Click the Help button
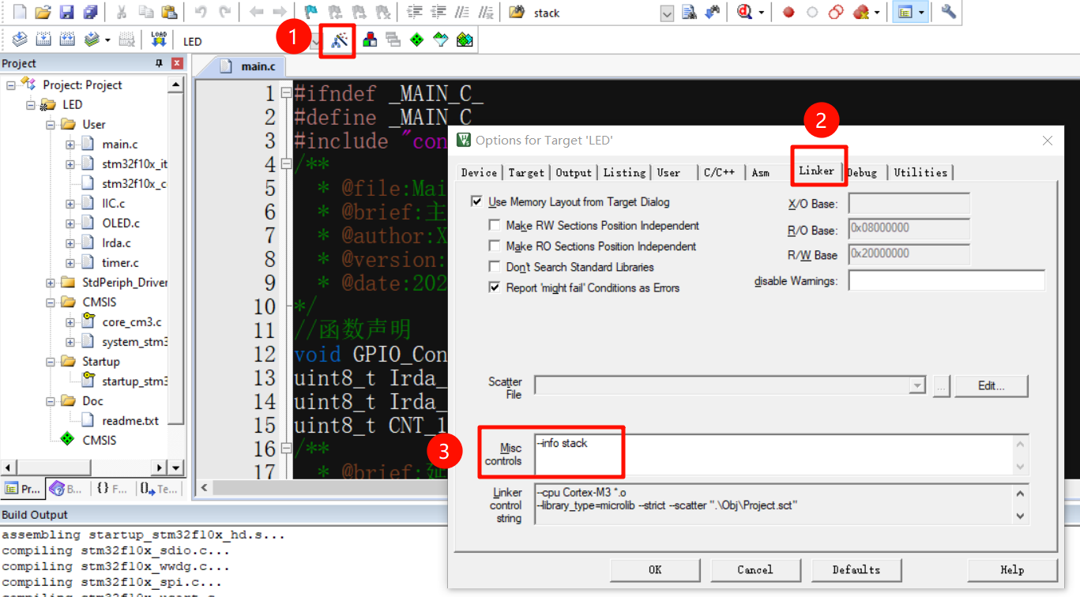1080x597 pixels. (x=1012, y=569)
